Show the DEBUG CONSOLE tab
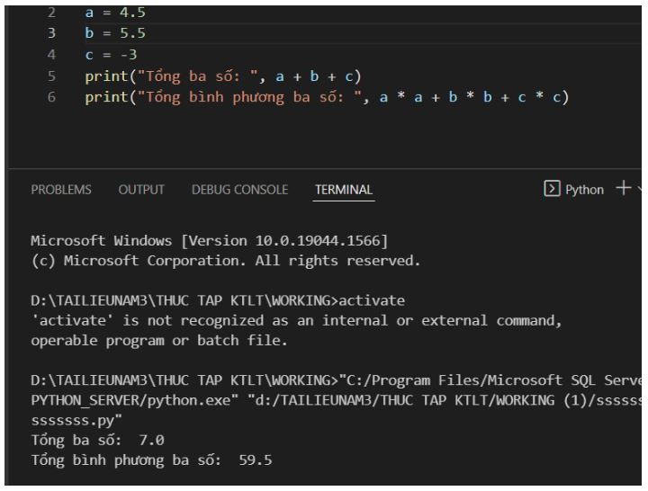 tap(239, 190)
